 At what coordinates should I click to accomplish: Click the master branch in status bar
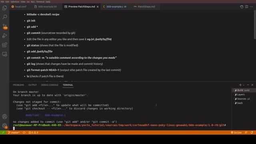pos(14,132)
